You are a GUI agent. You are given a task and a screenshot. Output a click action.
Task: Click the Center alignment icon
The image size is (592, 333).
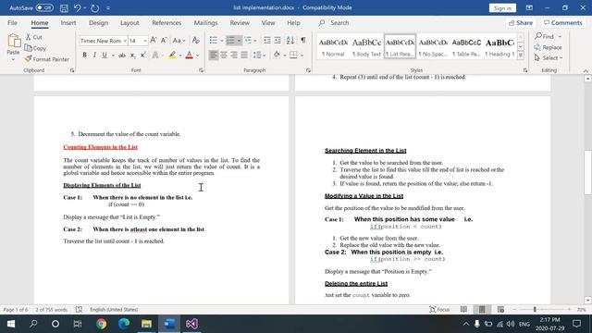pos(224,55)
